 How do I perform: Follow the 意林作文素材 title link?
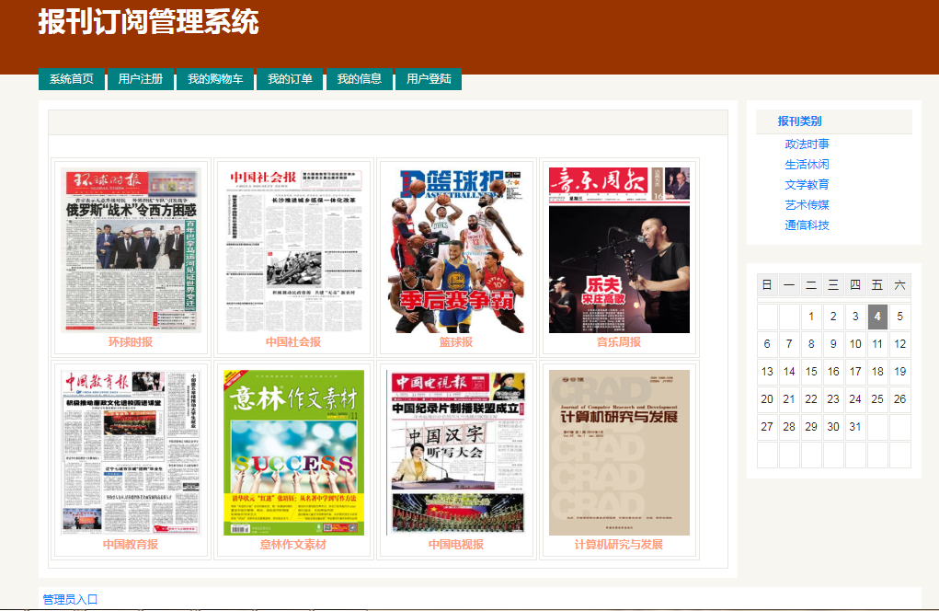tap(293, 545)
